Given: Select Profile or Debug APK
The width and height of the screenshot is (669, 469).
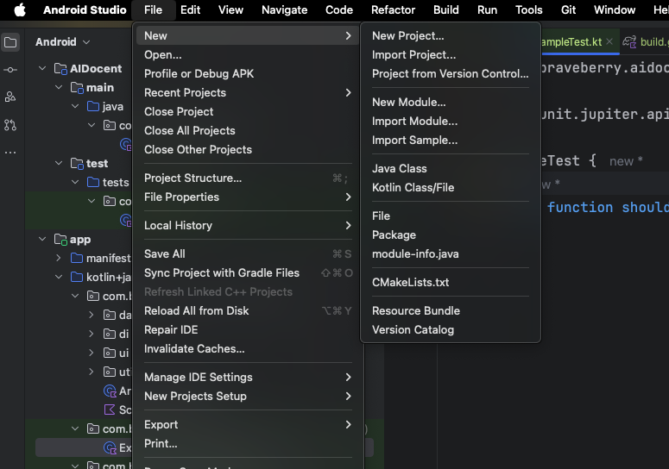Looking at the screenshot, I should 249,73.
